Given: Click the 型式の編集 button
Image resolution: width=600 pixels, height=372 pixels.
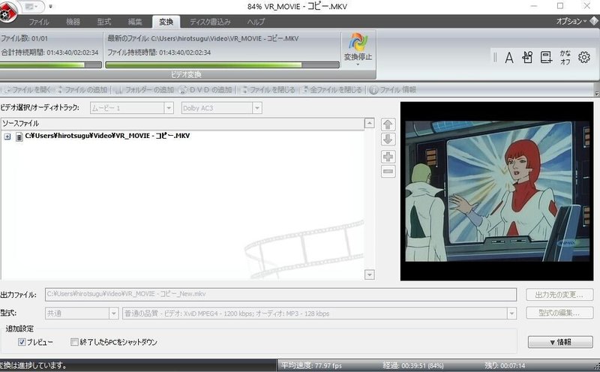Looking at the screenshot, I should coord(559,313).
